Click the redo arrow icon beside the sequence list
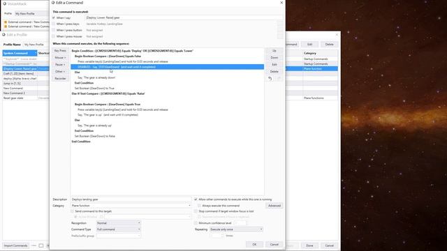 point(279,79)
